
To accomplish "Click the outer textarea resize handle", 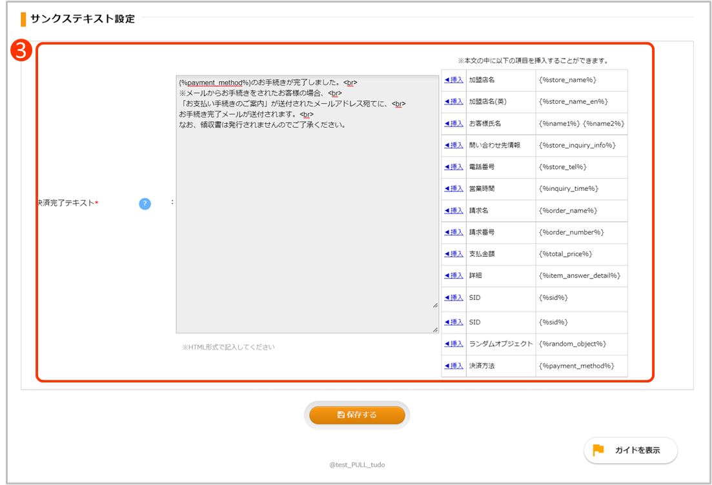I will pyautogui.click(x=435, y=330).
